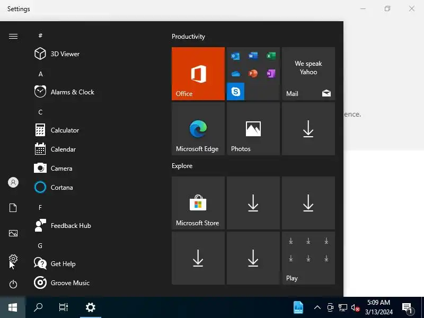Jump to apps under the # header
Viewport: 424px width, 318px height.
(x=40, y=36)
